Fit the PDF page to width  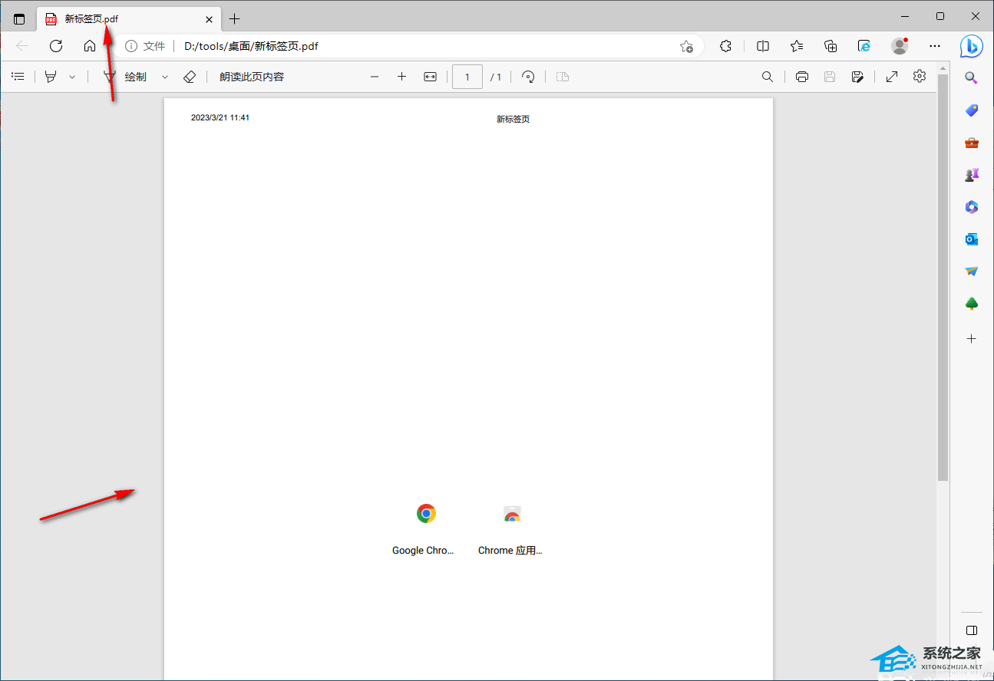pos(430,77)
